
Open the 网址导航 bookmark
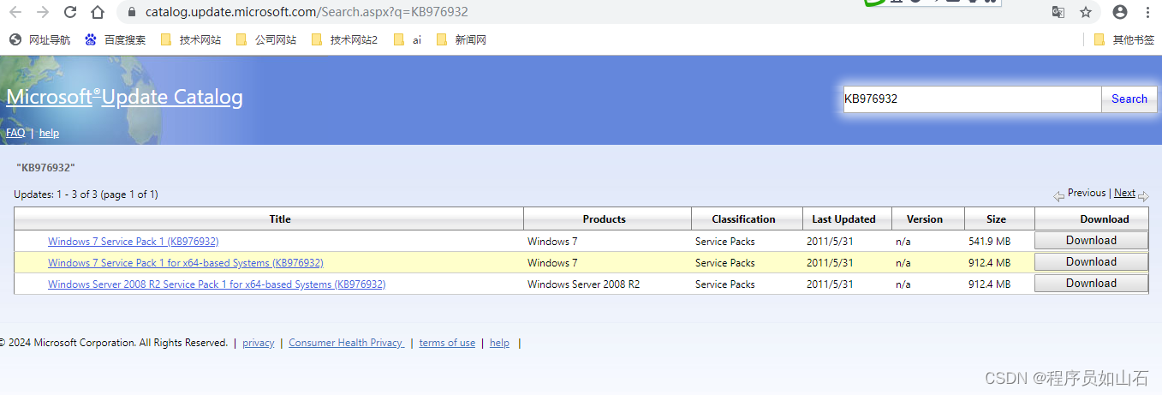coord(40,39)
